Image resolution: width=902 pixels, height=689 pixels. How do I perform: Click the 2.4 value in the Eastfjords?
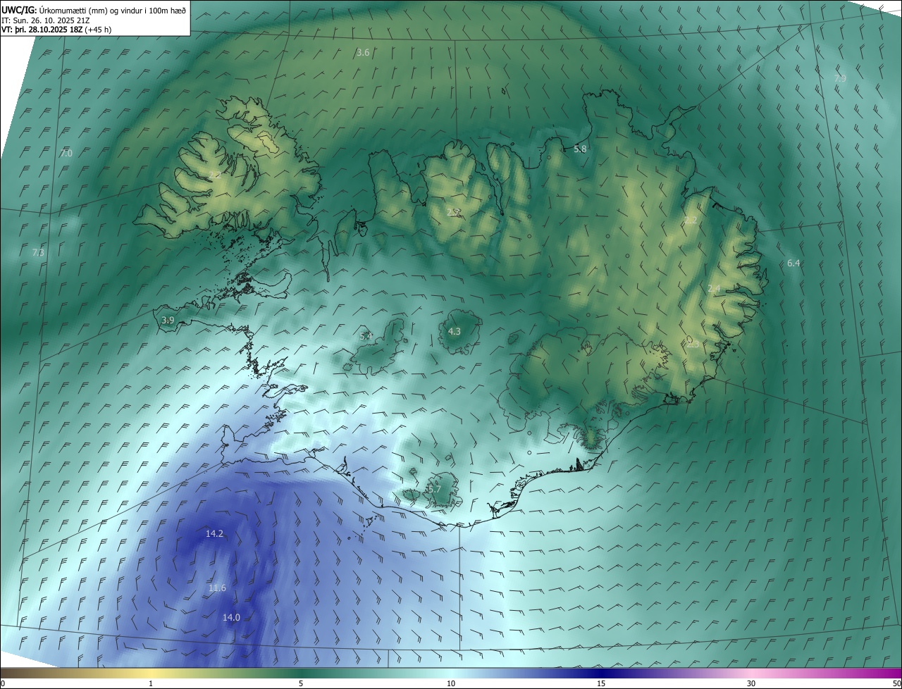point(714,288)
